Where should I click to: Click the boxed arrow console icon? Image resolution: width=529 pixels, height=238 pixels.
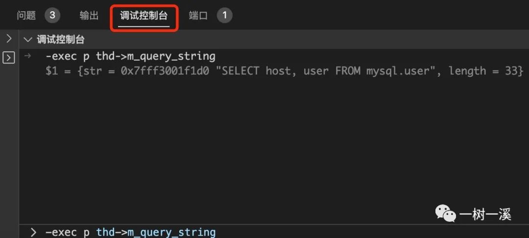click(8, 58)
